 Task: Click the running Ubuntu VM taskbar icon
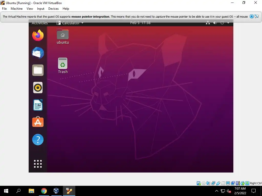pos(69,191)
